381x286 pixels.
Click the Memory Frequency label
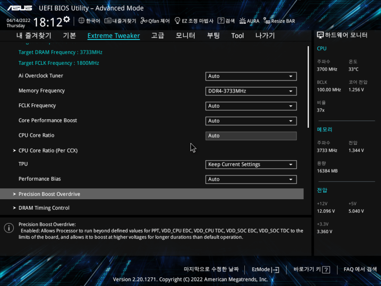[x=41, y=91]
